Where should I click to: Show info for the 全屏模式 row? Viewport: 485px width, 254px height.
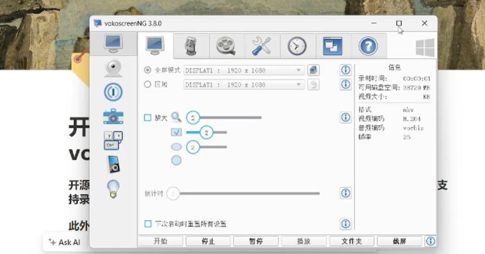click(x=345, y=70)
